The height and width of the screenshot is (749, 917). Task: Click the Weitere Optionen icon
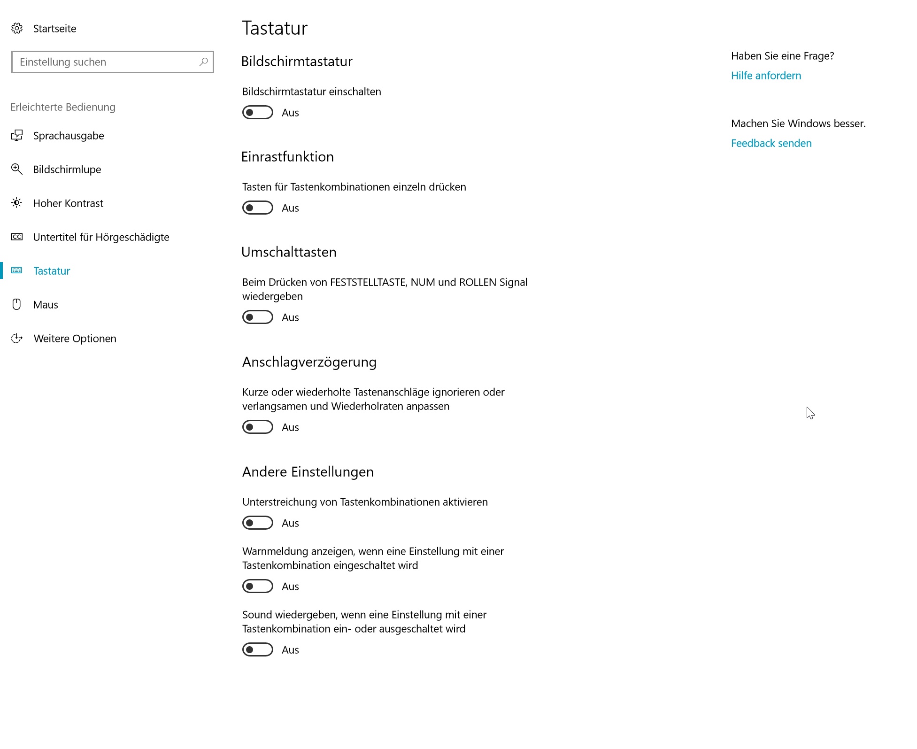coord(17,339)
